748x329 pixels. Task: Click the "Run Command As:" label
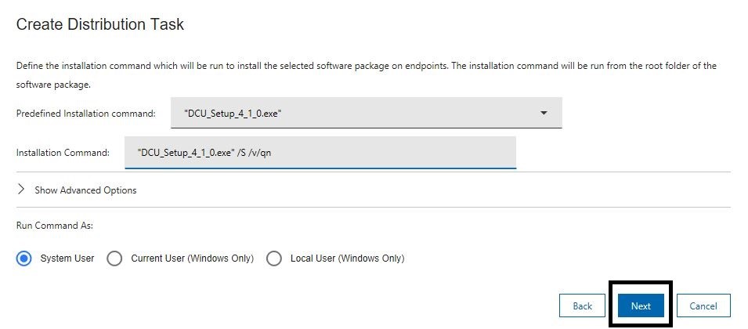click(x=55, y=226)
